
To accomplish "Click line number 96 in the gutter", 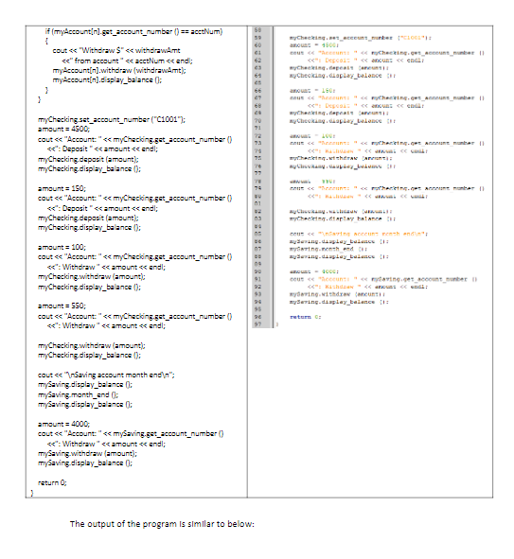I will coord(257,317).
